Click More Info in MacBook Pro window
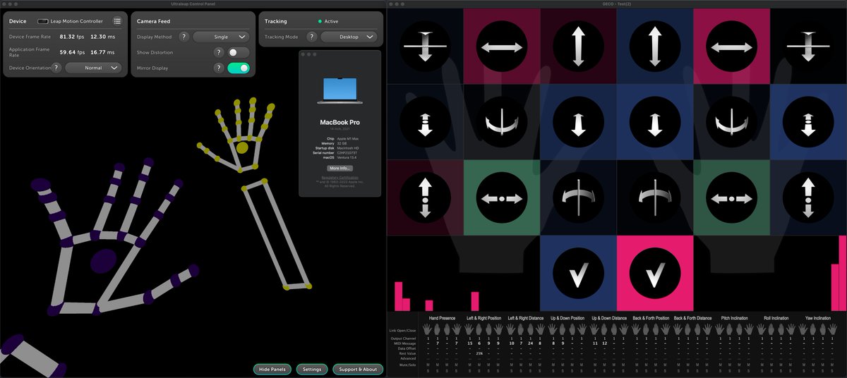Screen dimensions: 847x378 point(340,168)
